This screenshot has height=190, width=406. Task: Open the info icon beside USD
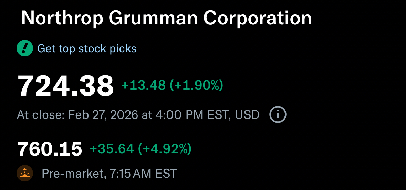click(278, 114)
